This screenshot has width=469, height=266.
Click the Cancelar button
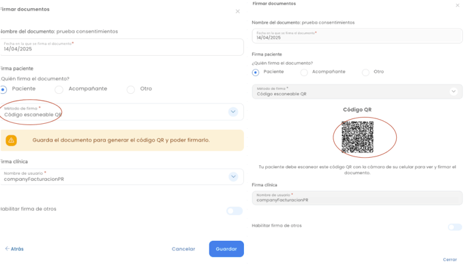tap(183, 249)
